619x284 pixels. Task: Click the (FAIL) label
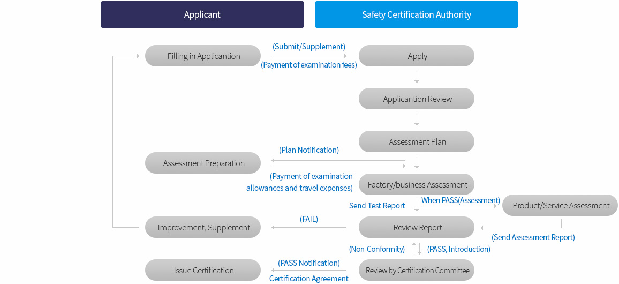click(x=309, y=219)
